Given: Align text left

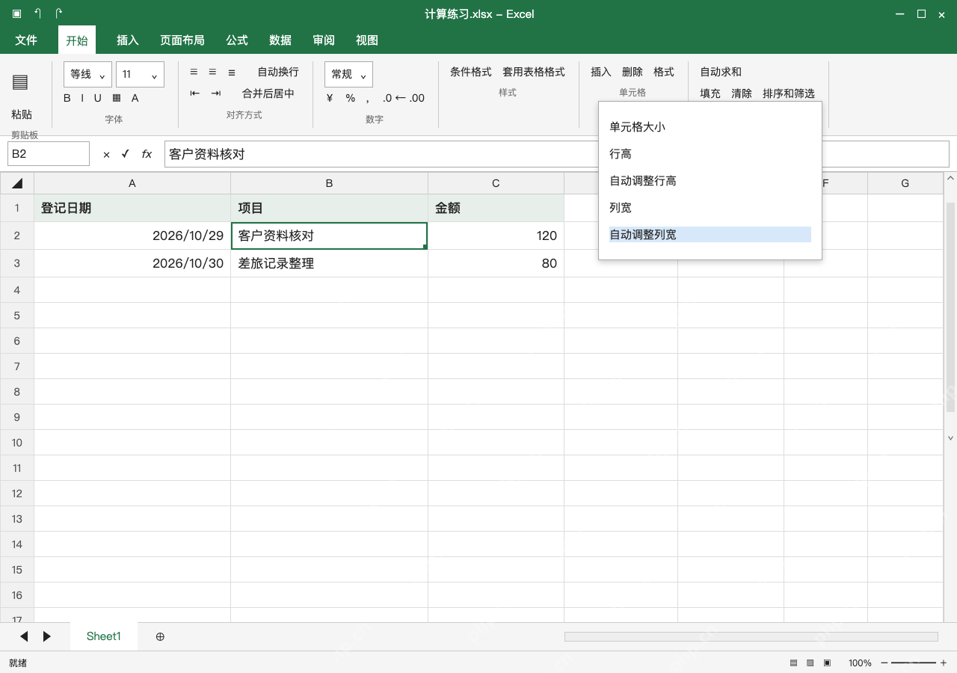Looking at the screenshot, I should (x=194, y=72).
